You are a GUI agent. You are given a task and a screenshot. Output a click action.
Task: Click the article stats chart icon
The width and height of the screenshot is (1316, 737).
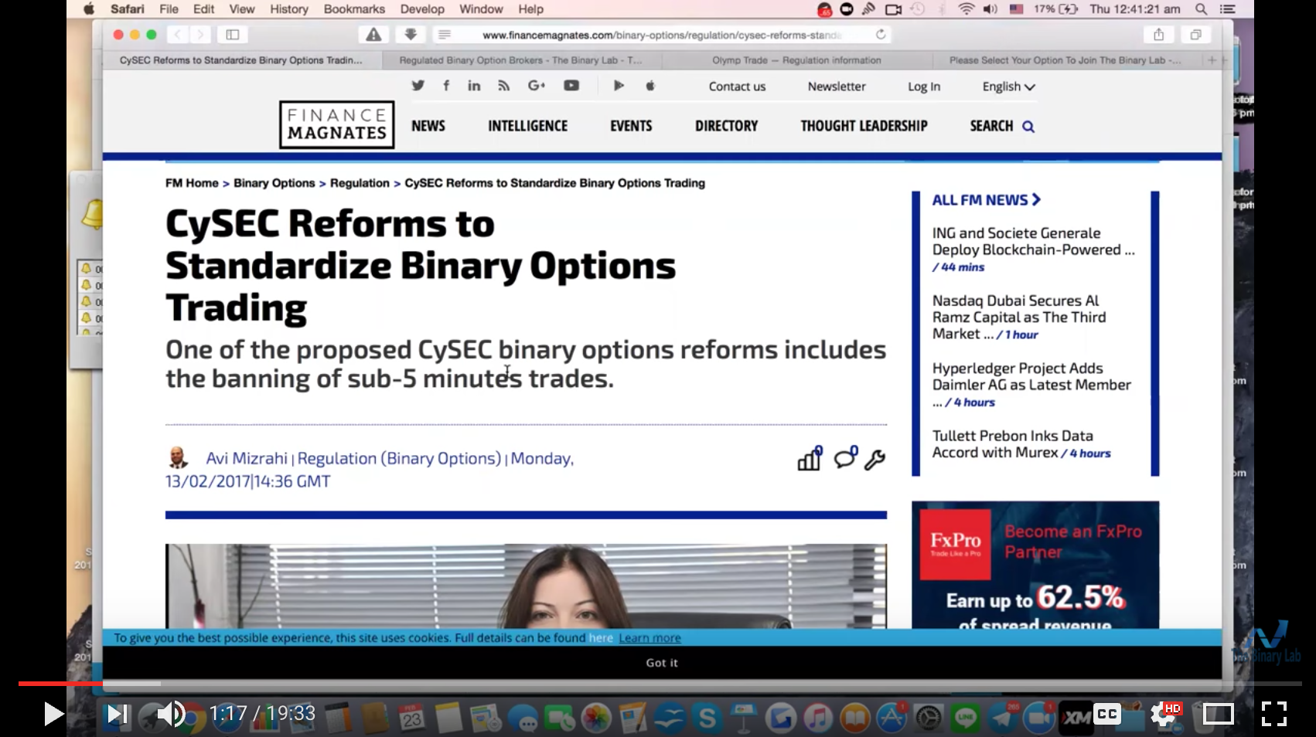tap(810, 458)
